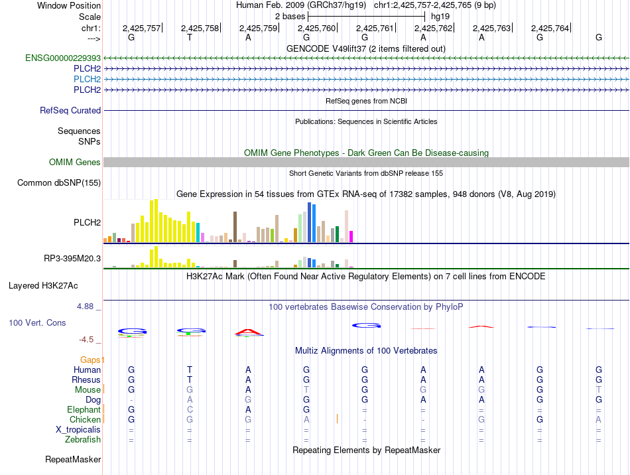Click the Dog species row label
Screen dimensions: 630x475
pyautogui.click(x=93, y=400)
